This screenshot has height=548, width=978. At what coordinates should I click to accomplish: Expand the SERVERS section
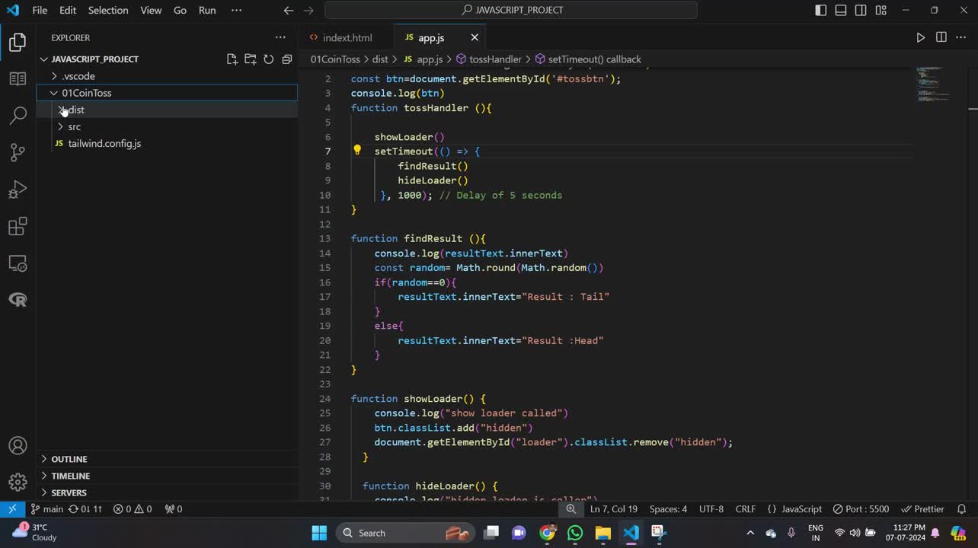click(x=168, y=492)
